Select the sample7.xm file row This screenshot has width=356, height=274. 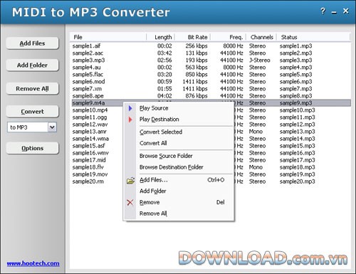(211, 88)
